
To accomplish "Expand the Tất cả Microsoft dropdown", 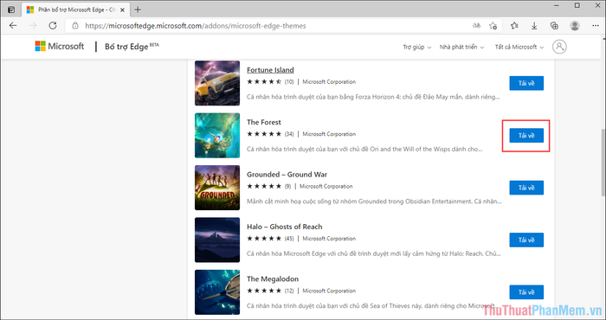I will pyautogui.click(x=519, y=47).
